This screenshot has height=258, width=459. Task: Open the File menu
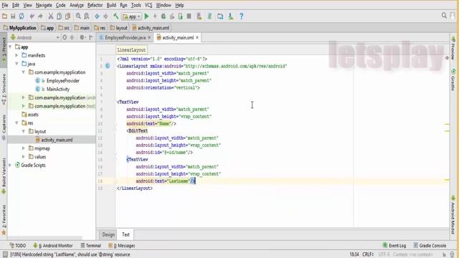[5, 5]
